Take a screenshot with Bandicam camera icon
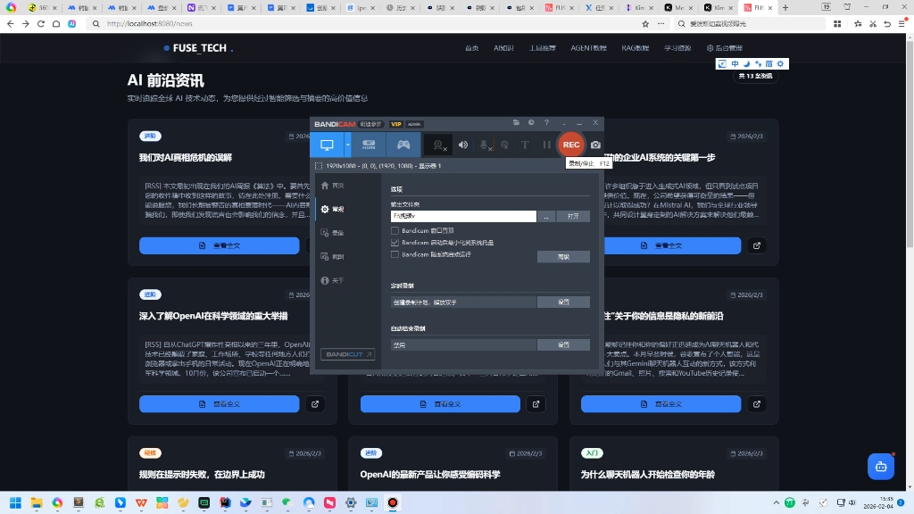This screenshot has width=914, height=514. pos(595,145)
